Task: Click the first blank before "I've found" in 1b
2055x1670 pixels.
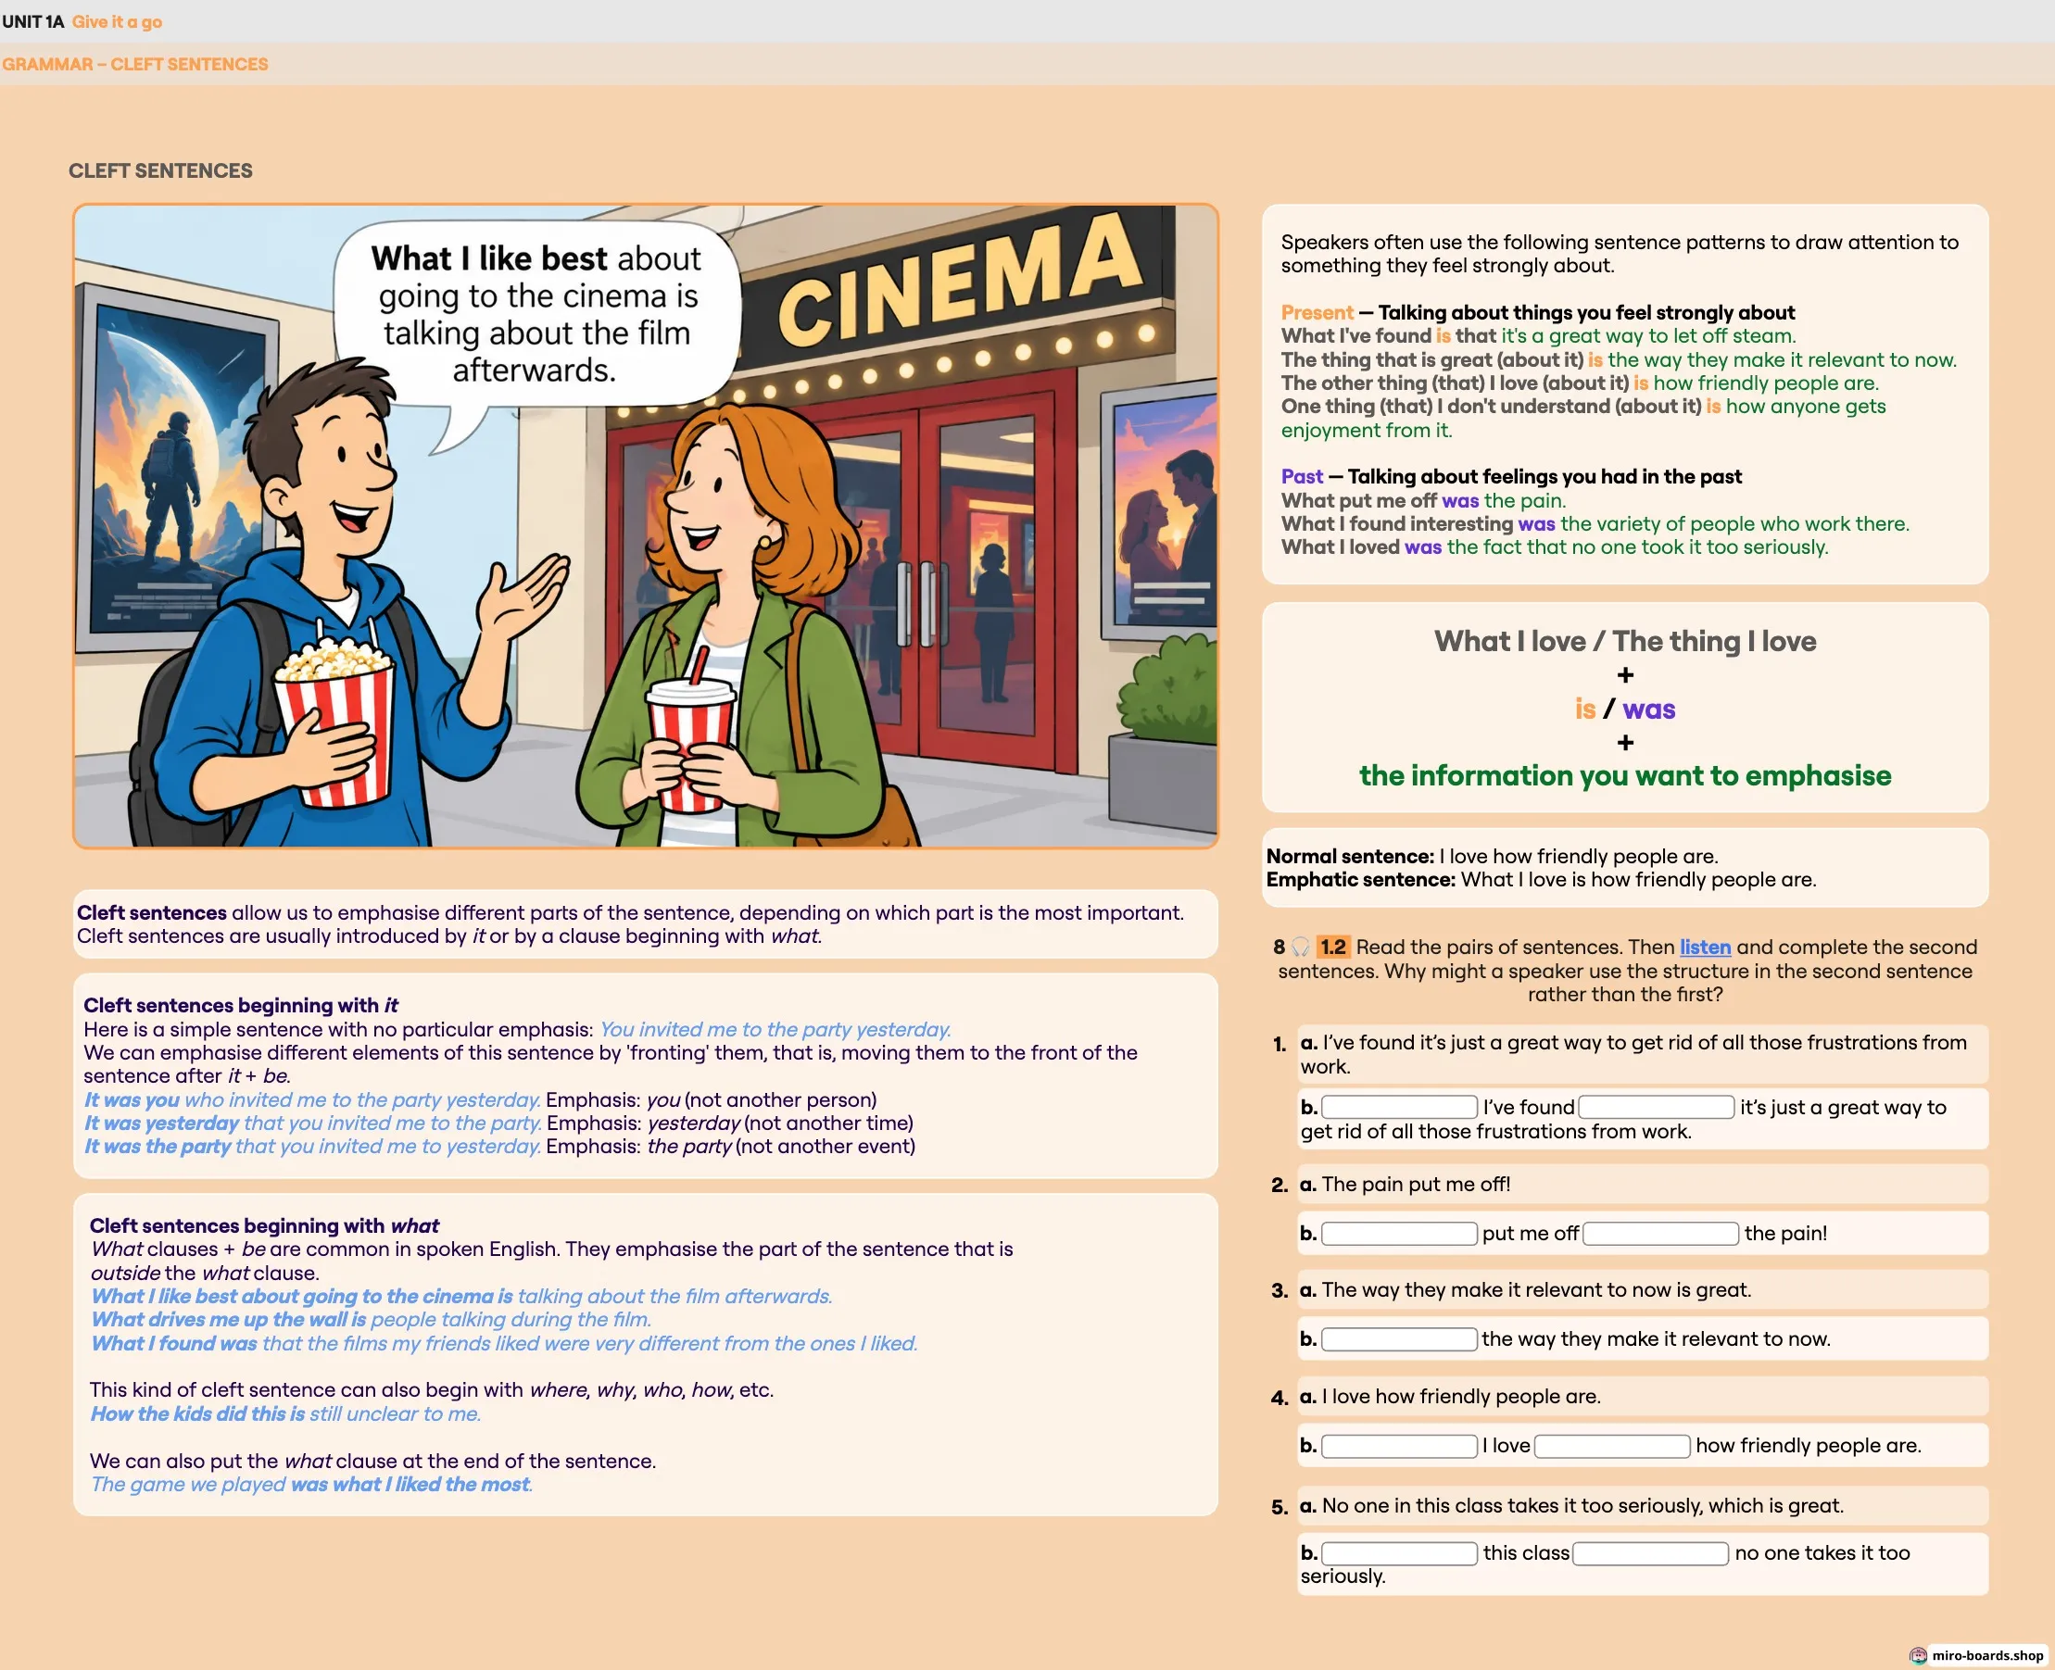Action: pyautogui.click(x=1400, y=1107)
